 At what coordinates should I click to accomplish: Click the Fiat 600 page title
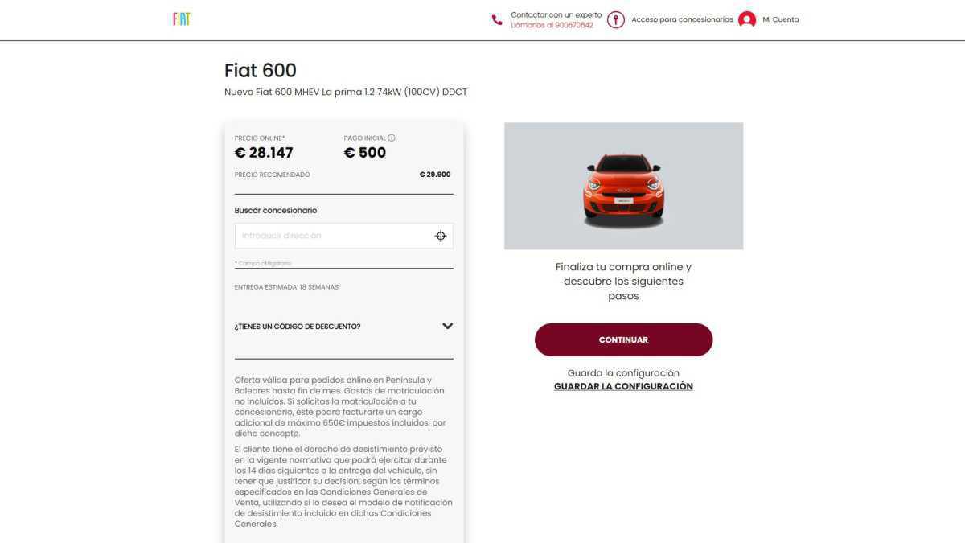coord(260,70)
